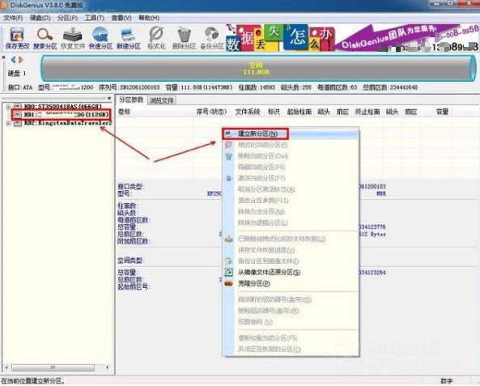This screenshot has width=480, height=386.
Task: Choose 关闭正在恢复的分区(C) in context menu
Action: coord(291,349)
